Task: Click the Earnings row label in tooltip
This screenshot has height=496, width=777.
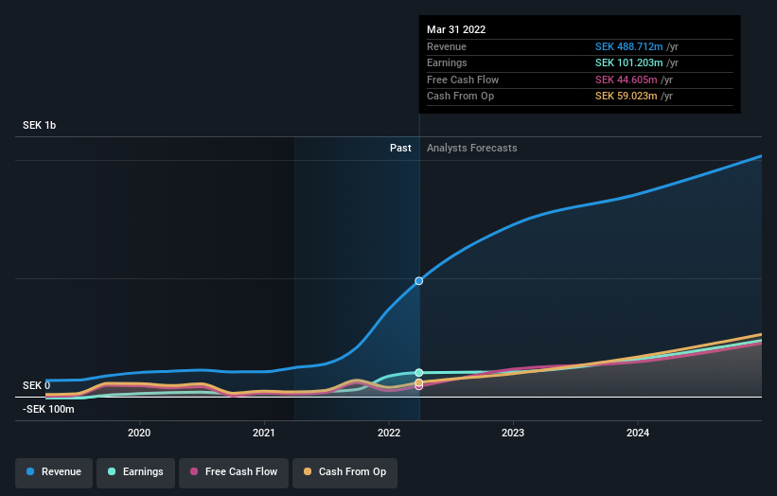Action: pyautogui.click(x=447, y=62)
